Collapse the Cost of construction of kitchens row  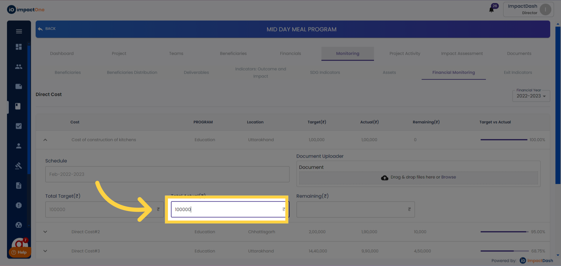click(x=45, y=140)
